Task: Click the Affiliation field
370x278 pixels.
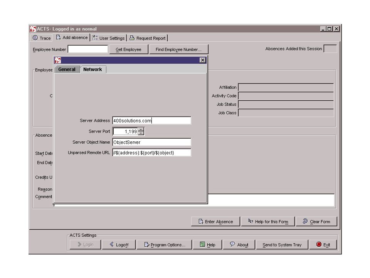Action: point(286,88)
